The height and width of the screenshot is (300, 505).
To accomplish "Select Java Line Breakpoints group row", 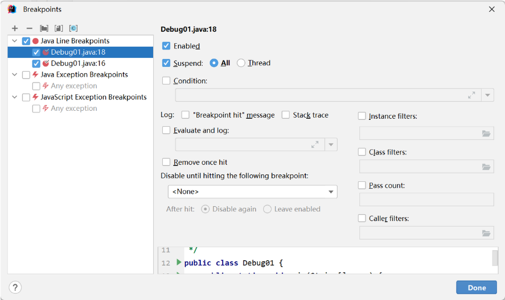I will coord(80,41).
